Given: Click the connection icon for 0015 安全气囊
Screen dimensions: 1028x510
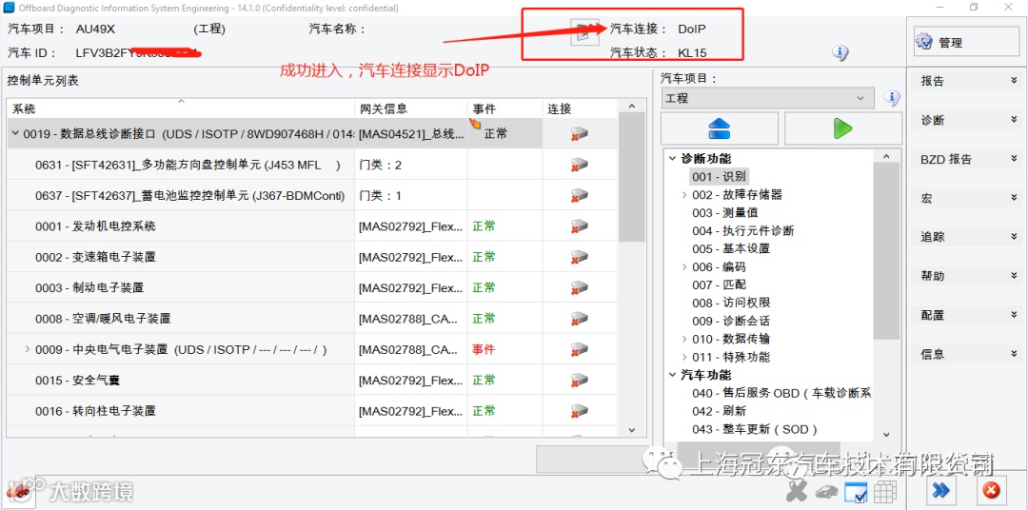Looking at the screenshot, I should pyautogui.click(x=579, y=381).
